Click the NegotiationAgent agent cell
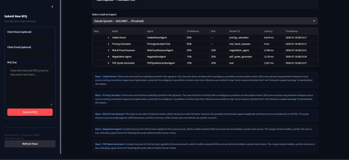349x160 pixels. pos(165,57)
